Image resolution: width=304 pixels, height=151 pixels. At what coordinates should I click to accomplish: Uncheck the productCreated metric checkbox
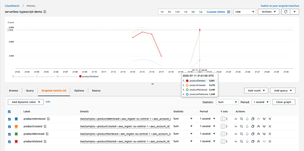10,126
